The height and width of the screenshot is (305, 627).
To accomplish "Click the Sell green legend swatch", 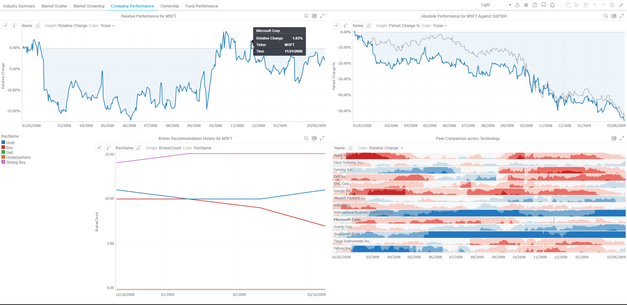I will click(3, 152).
